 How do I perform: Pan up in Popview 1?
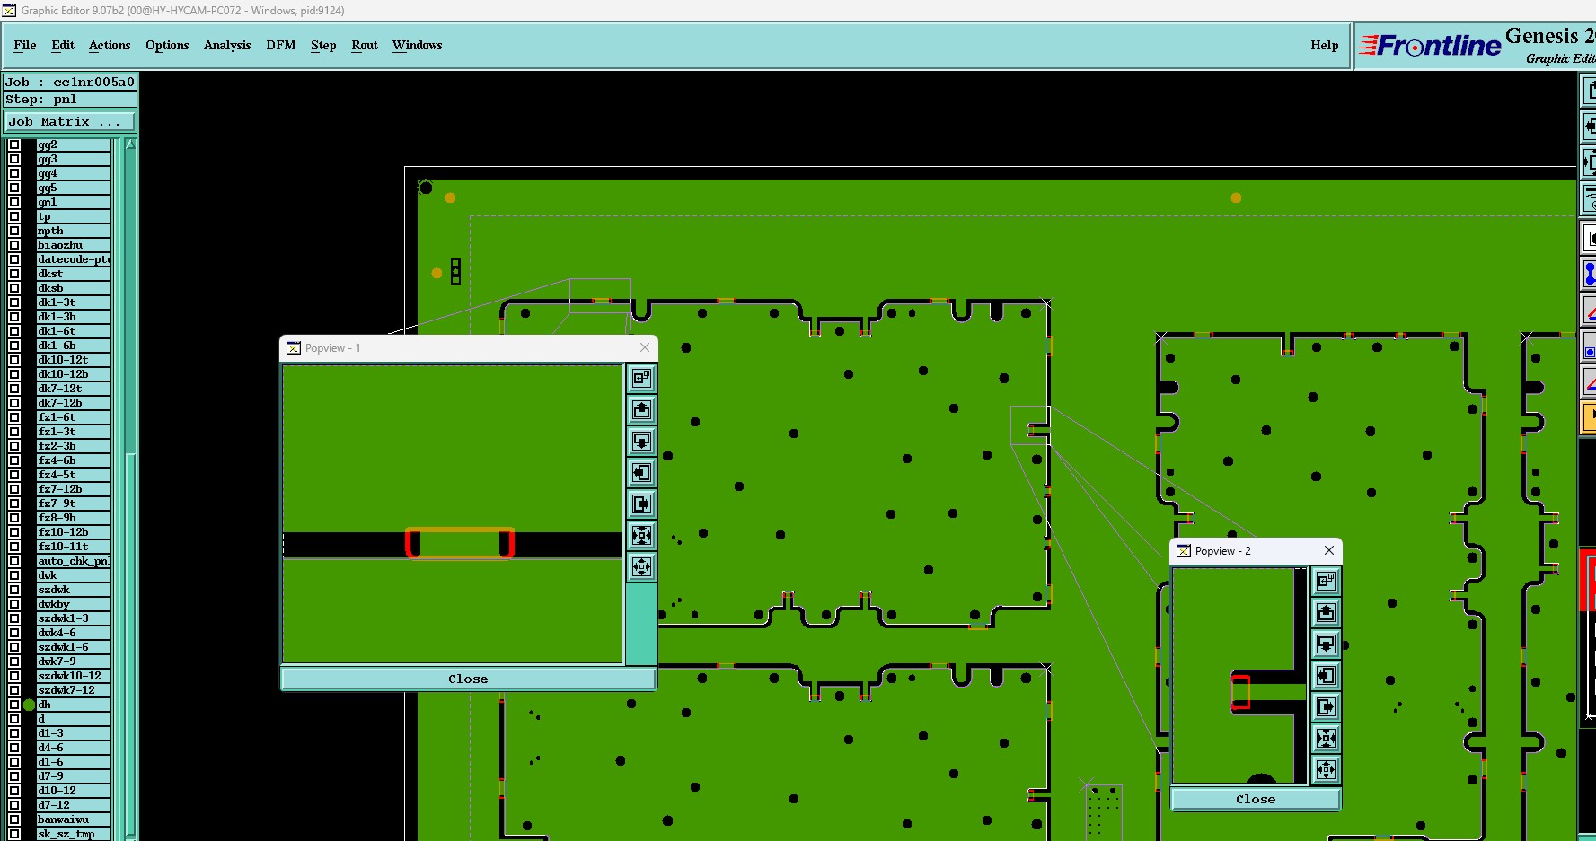point(641,410)
